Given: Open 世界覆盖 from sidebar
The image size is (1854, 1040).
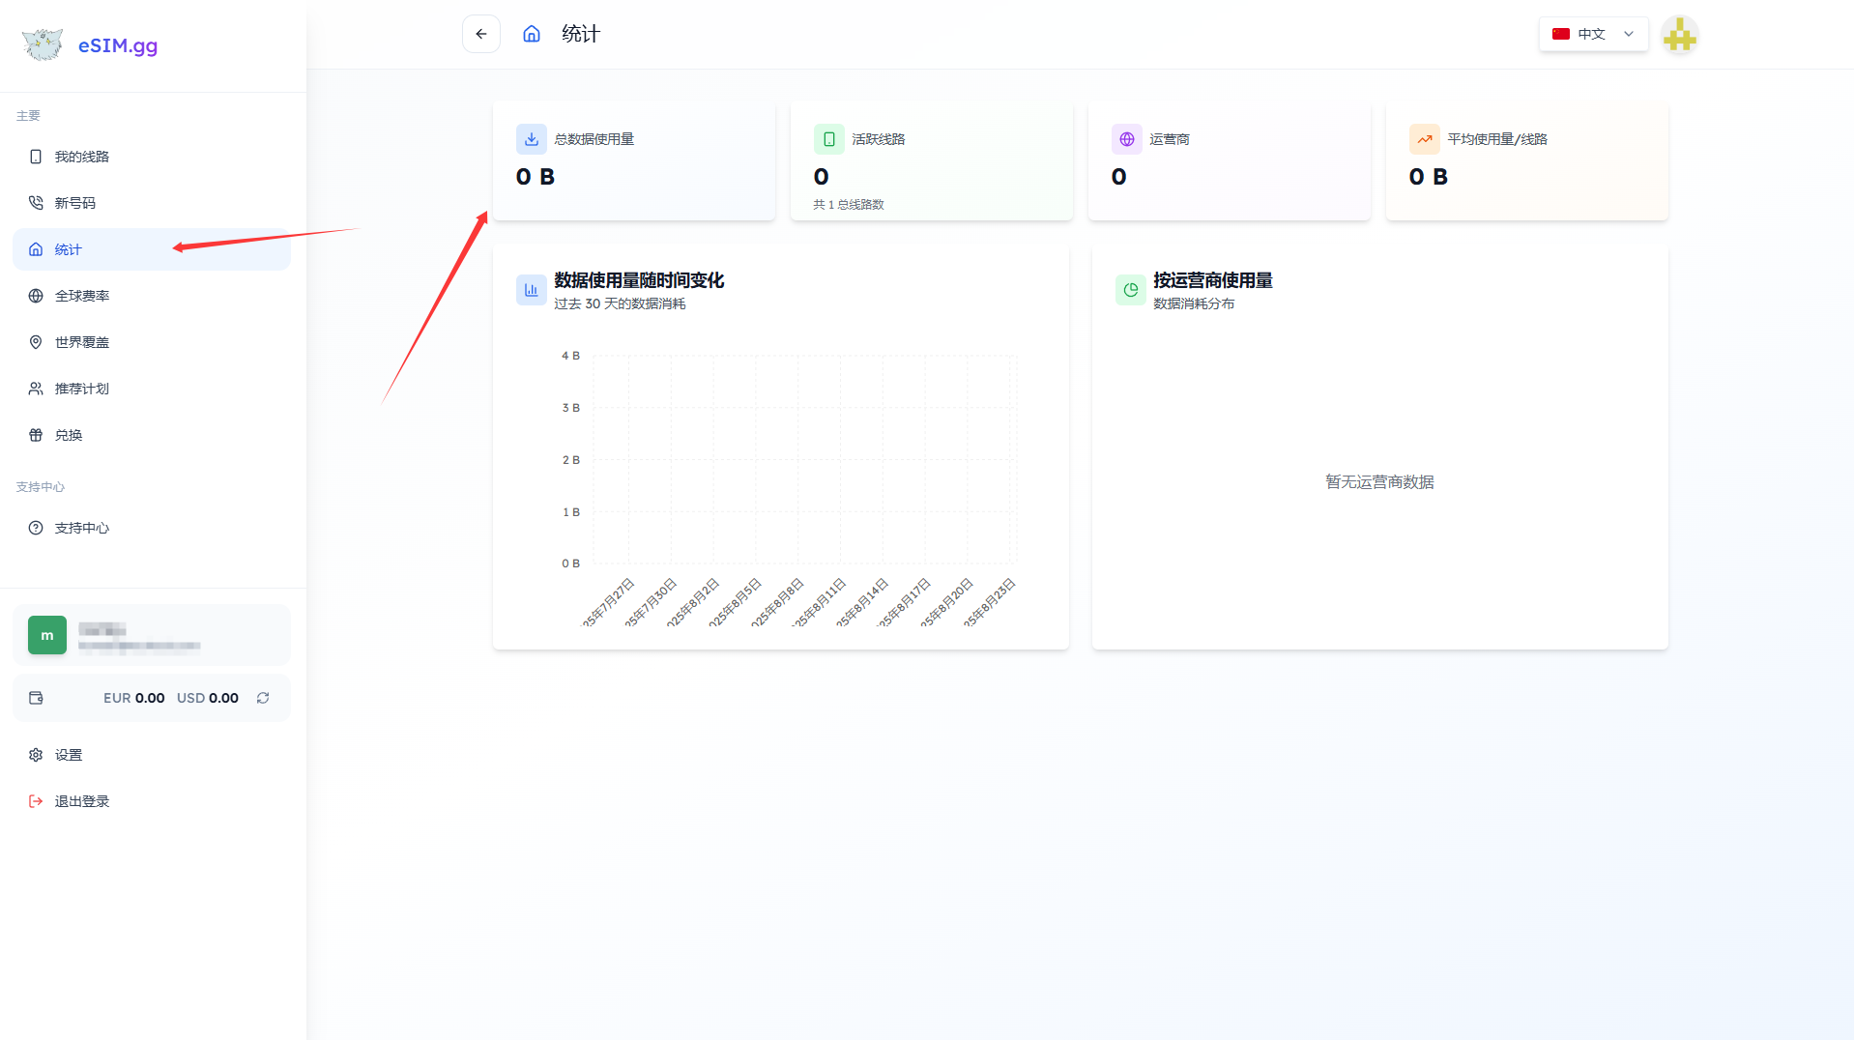Looking at the screenshot, I should tap(82, 342).
